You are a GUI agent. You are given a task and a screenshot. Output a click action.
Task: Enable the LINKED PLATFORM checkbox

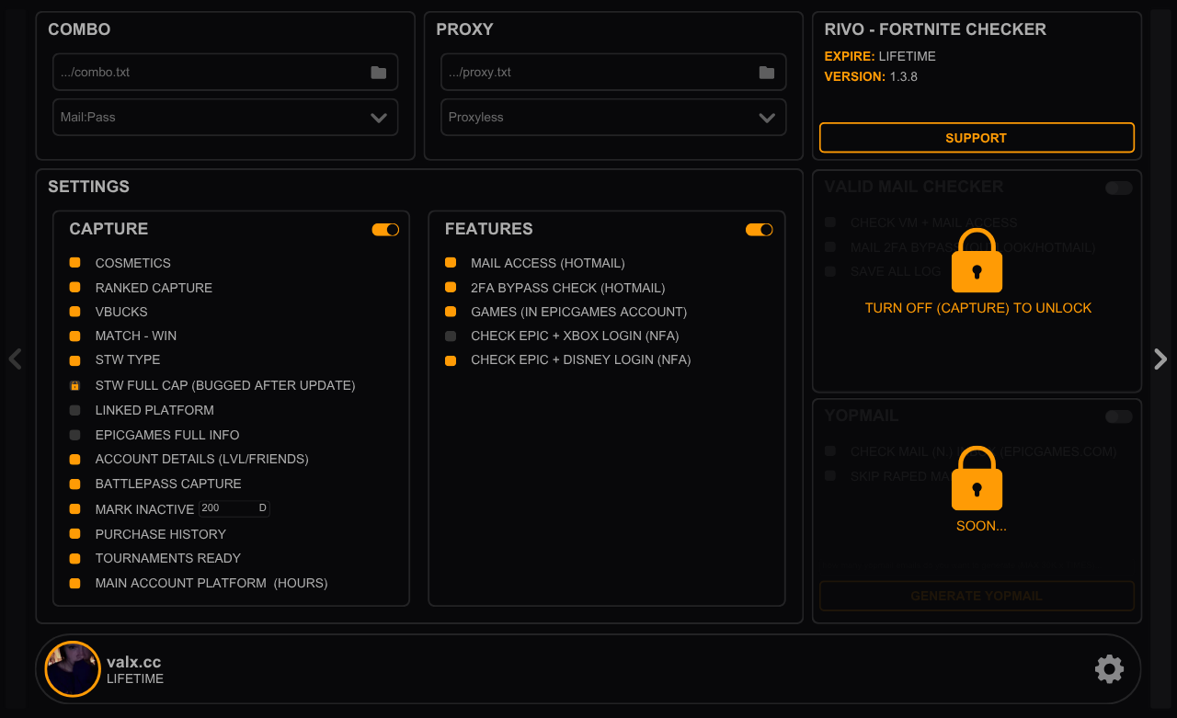pos(75,410)
